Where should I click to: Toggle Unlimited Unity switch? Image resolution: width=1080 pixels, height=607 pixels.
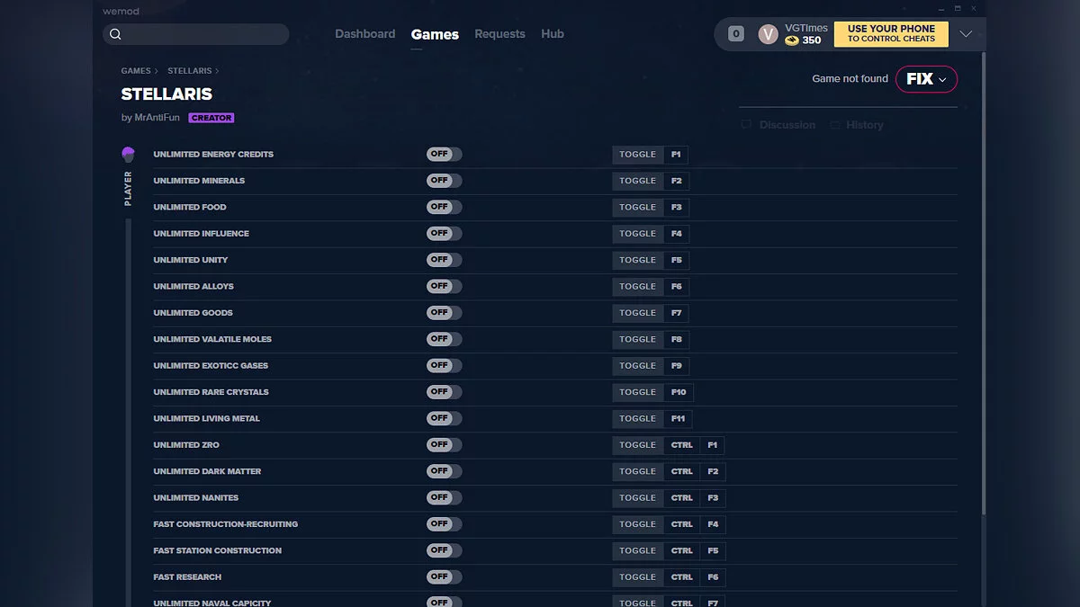(444, 260)
